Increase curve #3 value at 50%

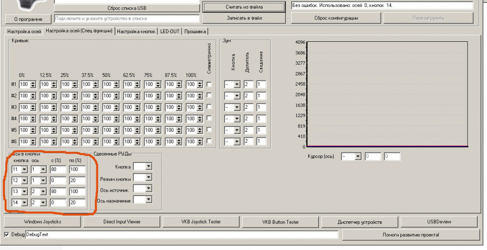(116, 105)
